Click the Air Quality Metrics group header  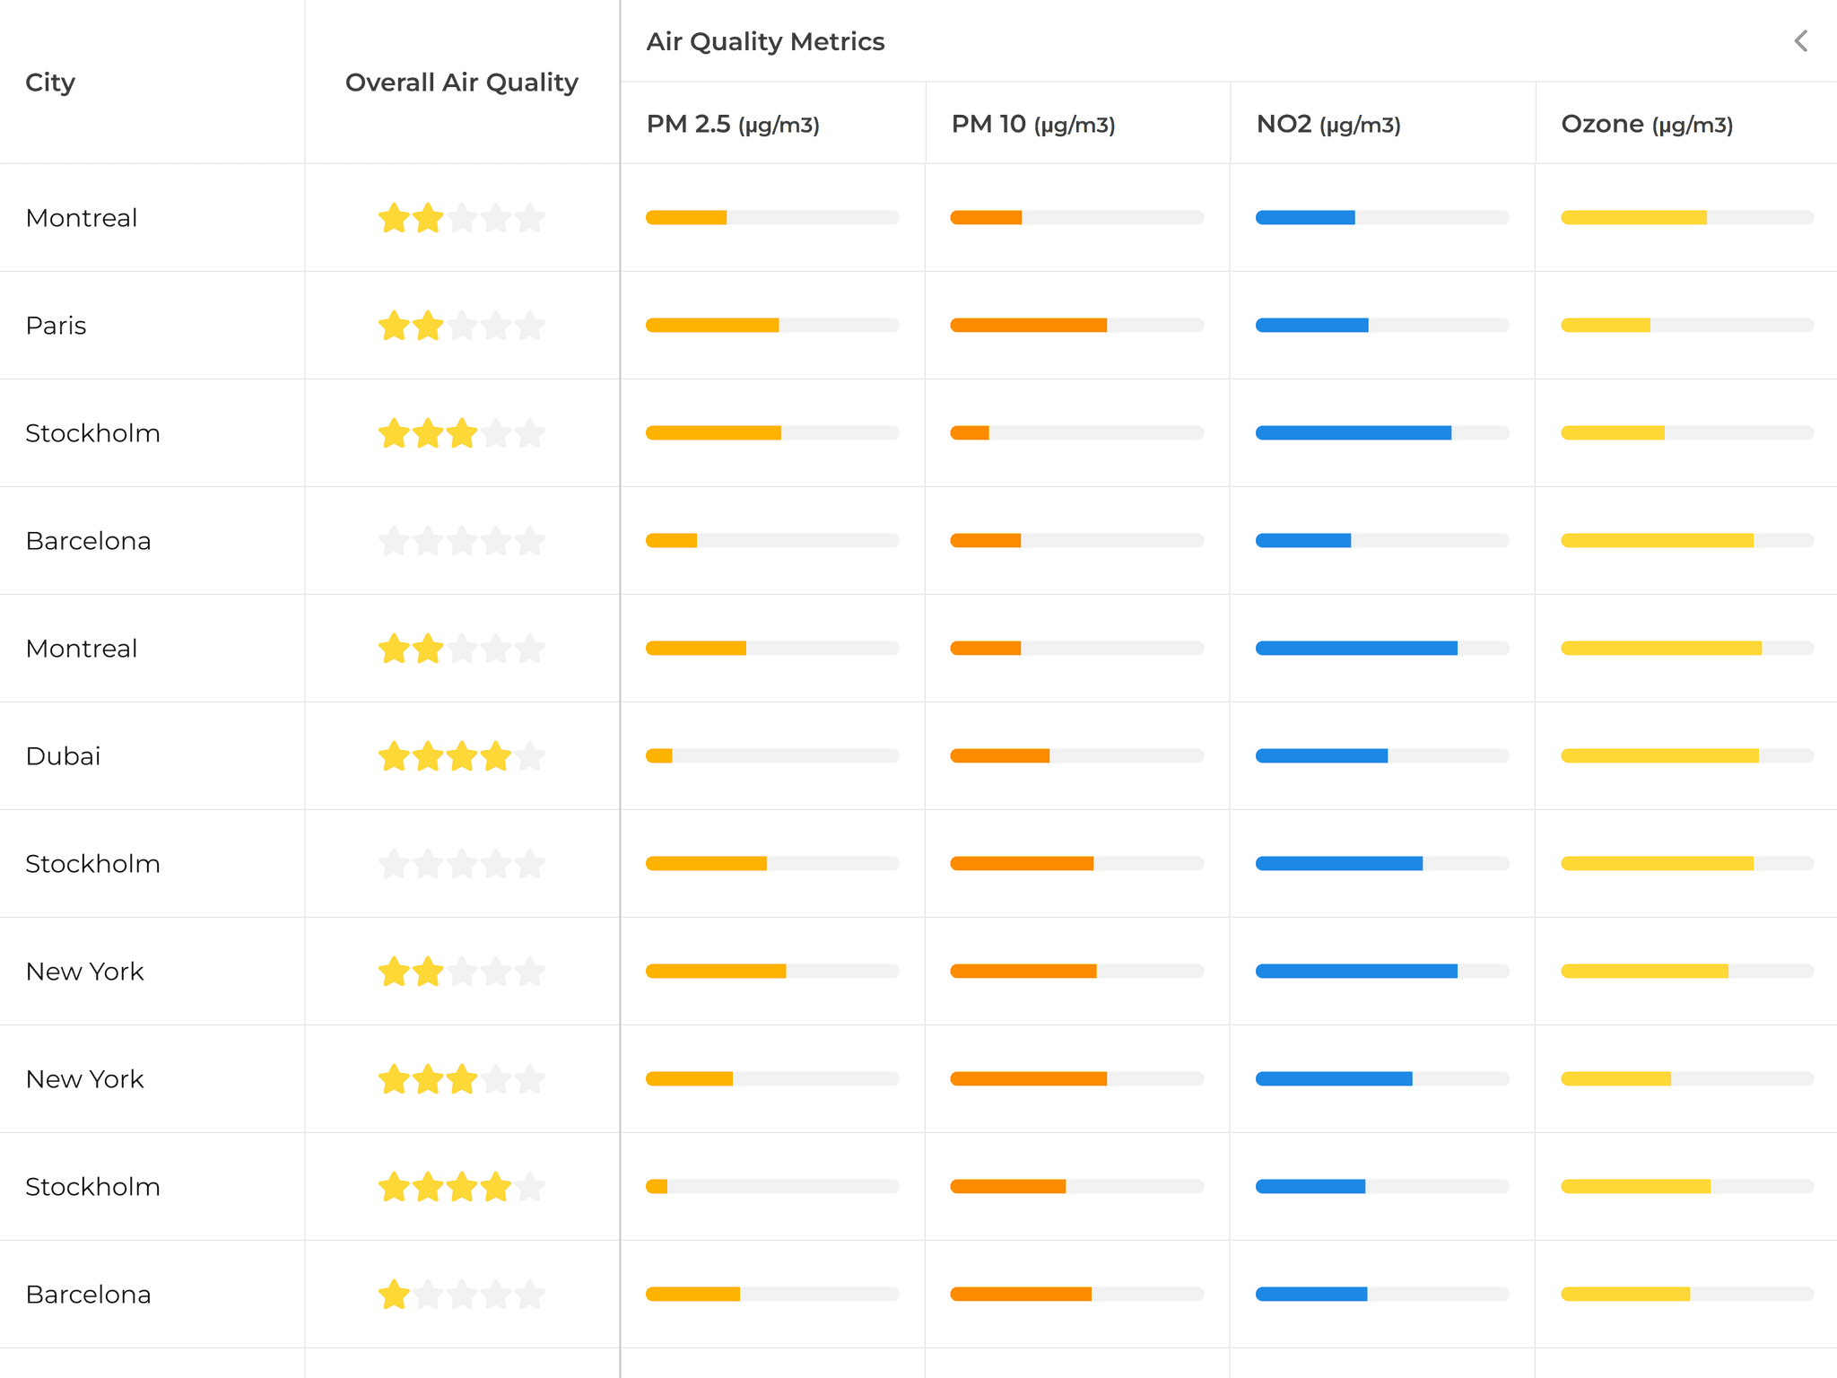(765, 41)
